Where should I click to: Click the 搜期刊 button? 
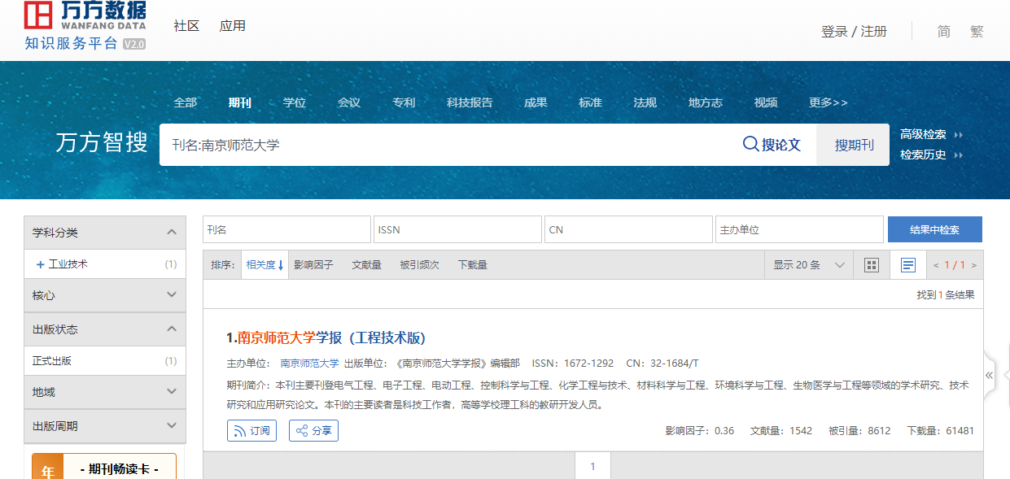pos(854,145)
